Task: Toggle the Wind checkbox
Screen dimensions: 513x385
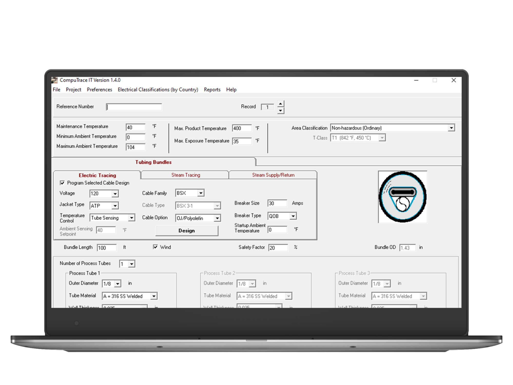Action: click(155, 247)
